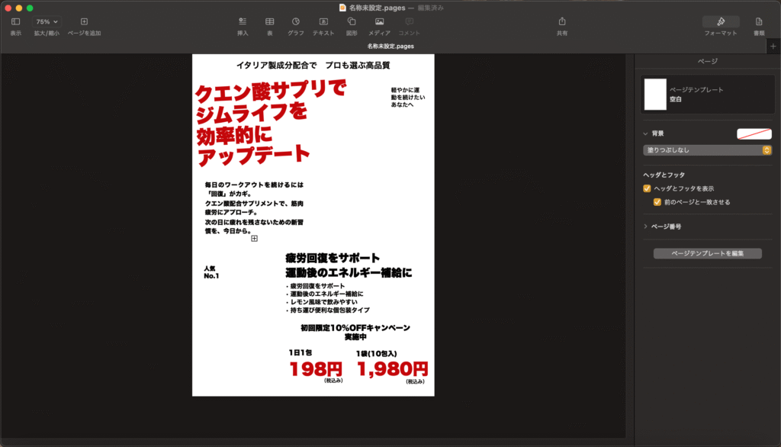Click the 1,980円 price text
This screenshot has height=447, width=781.
(x=393, y=368)
